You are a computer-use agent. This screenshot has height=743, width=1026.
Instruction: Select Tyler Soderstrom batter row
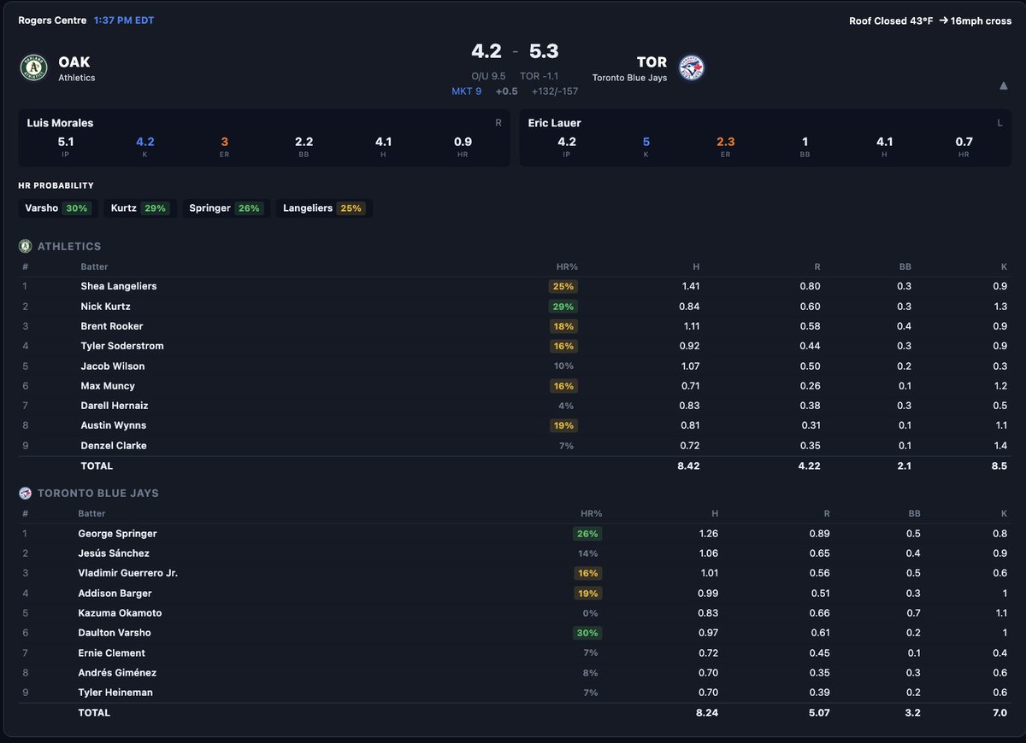coord(513,346)
